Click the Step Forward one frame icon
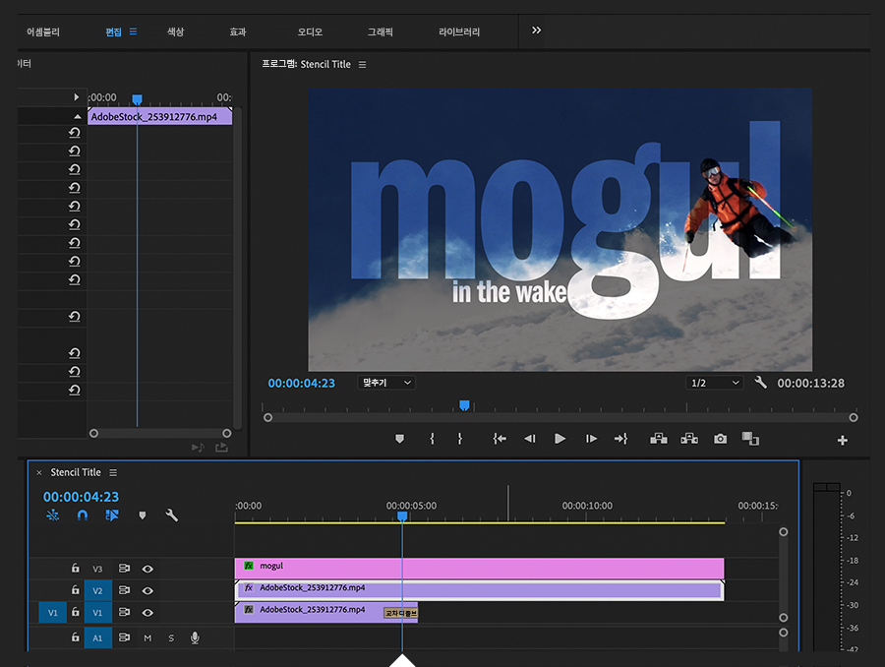Screen dimensions: 885x667 [x=591, y=439]
